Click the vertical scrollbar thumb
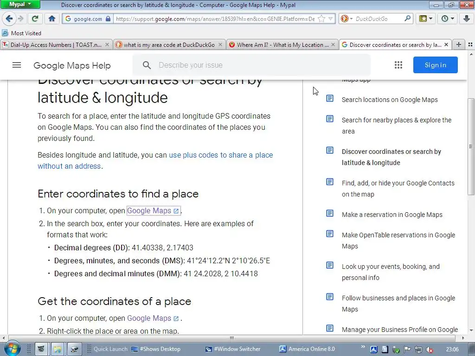475x356 pixels. click(x=471, y=146)
